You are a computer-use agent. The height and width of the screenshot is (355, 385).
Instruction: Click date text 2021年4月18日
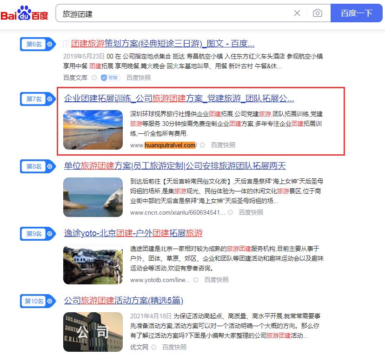point(151,316)
